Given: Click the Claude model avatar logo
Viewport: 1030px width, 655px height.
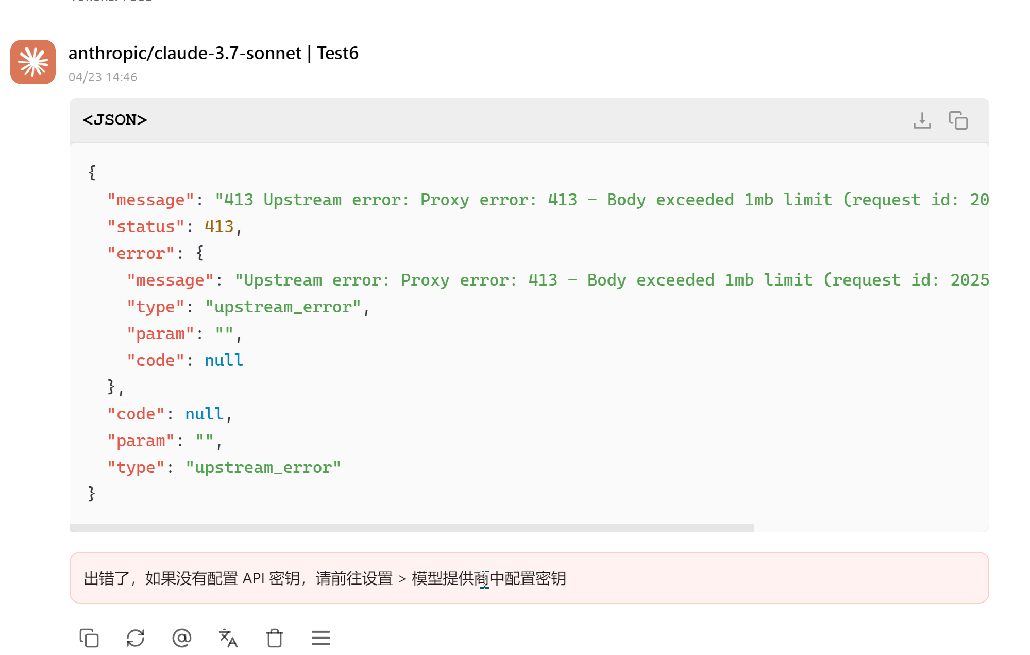Looking at the screenshot, I should (33, 62).
